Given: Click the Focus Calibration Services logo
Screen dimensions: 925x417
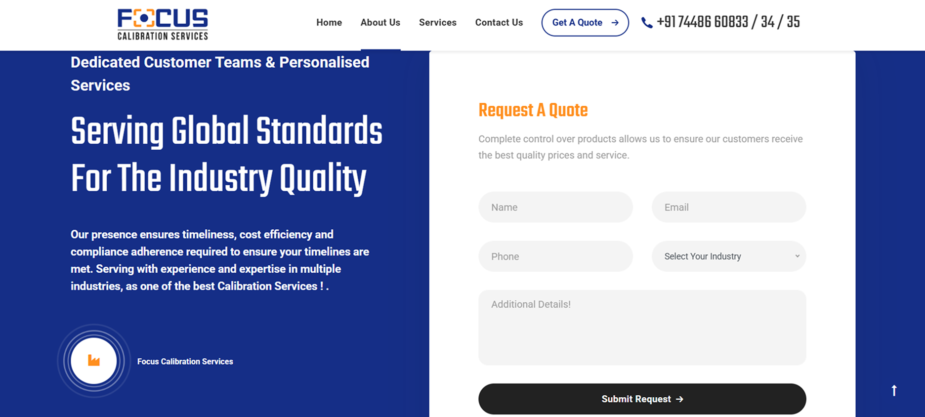Looking at the screenshot, I should click(163, 24).
